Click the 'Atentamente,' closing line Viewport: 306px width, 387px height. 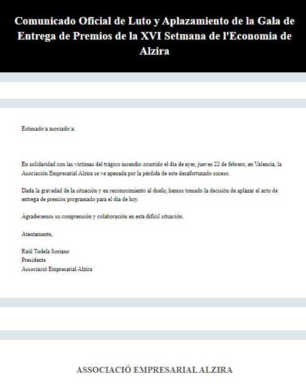(x=37, y=234)
